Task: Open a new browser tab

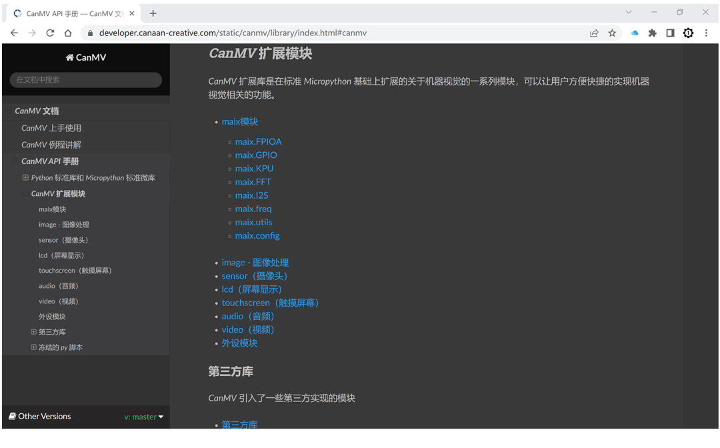Action: coord(153,13)
